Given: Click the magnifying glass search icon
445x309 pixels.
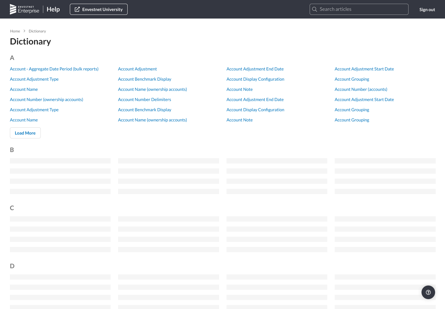Looking at the screenshot, I should [x=315, y=9].
